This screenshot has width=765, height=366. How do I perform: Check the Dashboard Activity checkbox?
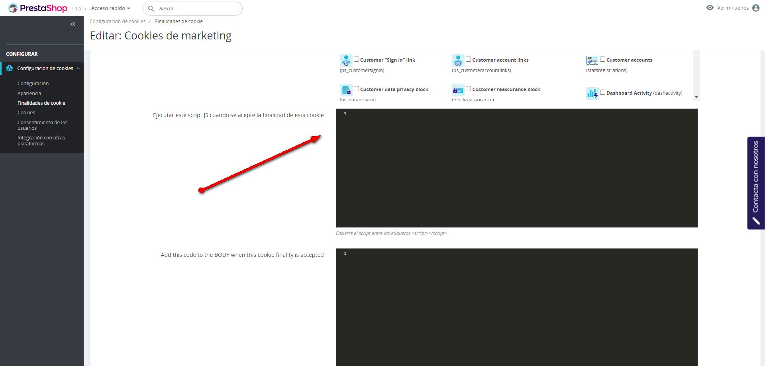pos(603,92)
